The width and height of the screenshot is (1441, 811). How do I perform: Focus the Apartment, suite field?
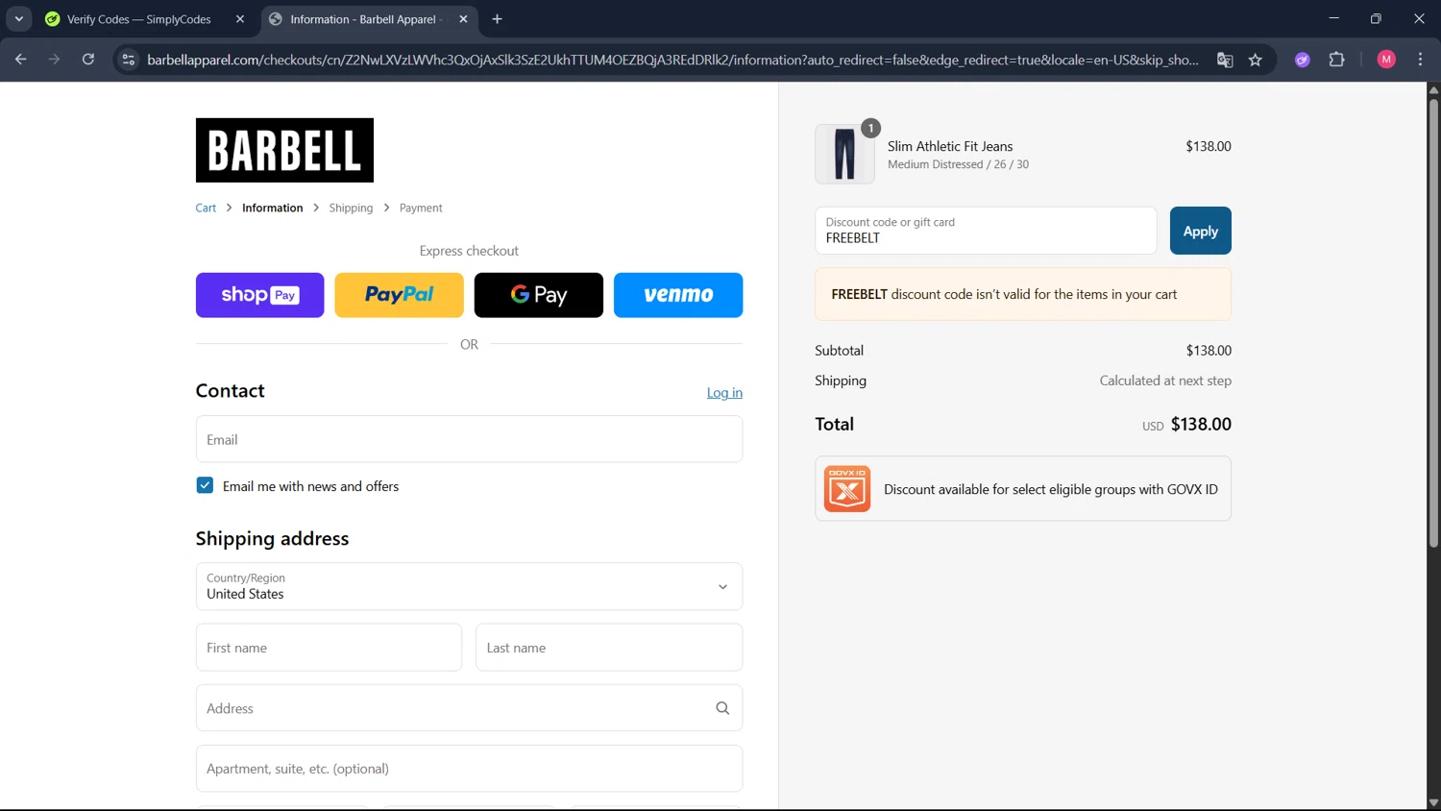469,769
